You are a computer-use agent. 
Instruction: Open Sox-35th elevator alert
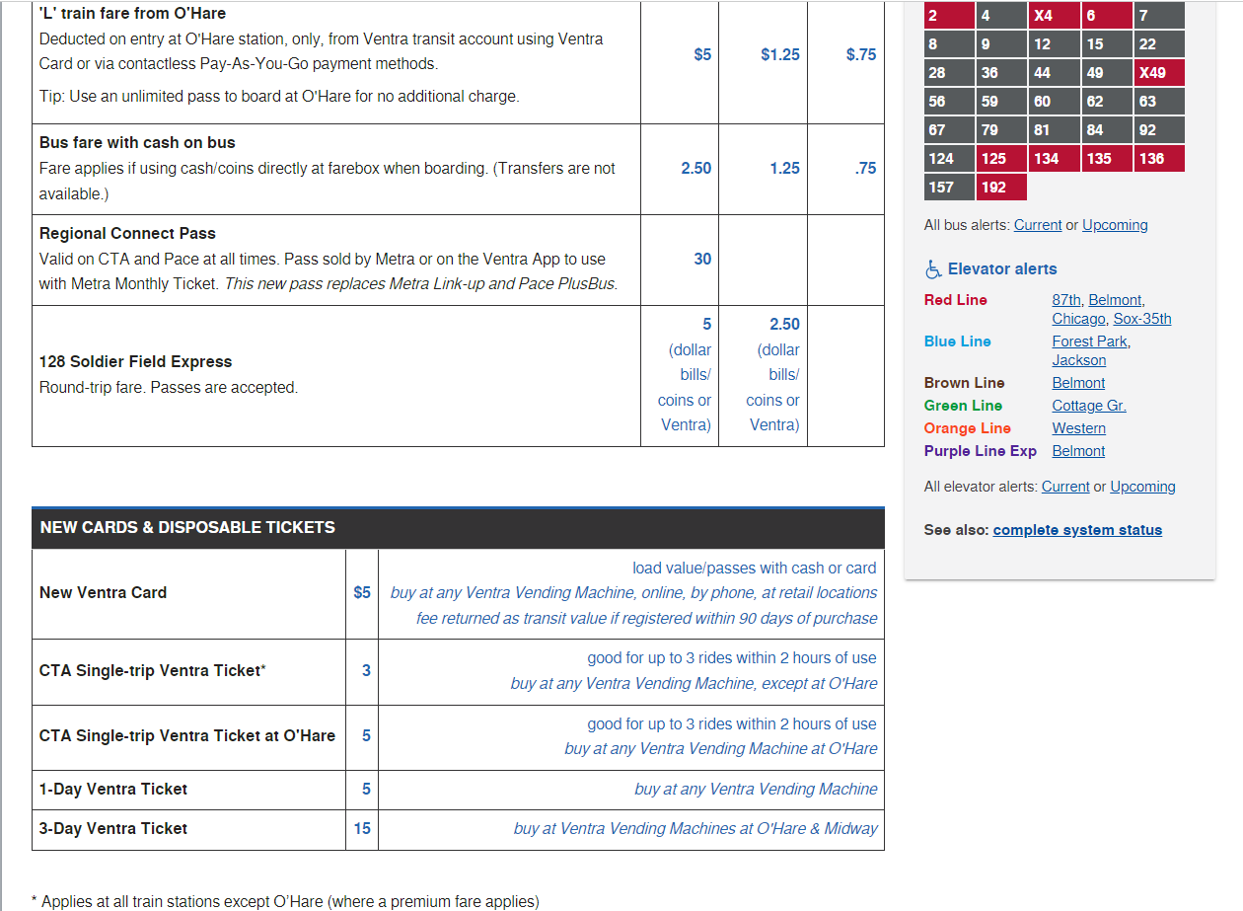pyautogui.click(x=1142, y=319)
